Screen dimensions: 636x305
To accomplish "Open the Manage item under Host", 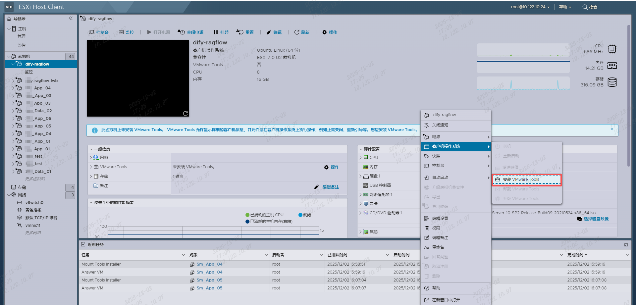I will (x=22, y=36).
